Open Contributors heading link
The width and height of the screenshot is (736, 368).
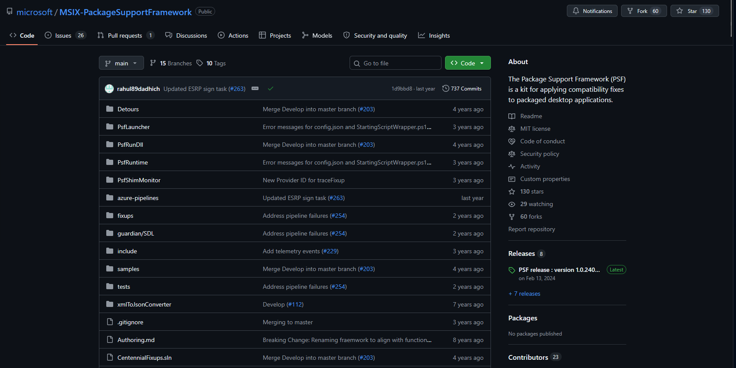(528, 357)
